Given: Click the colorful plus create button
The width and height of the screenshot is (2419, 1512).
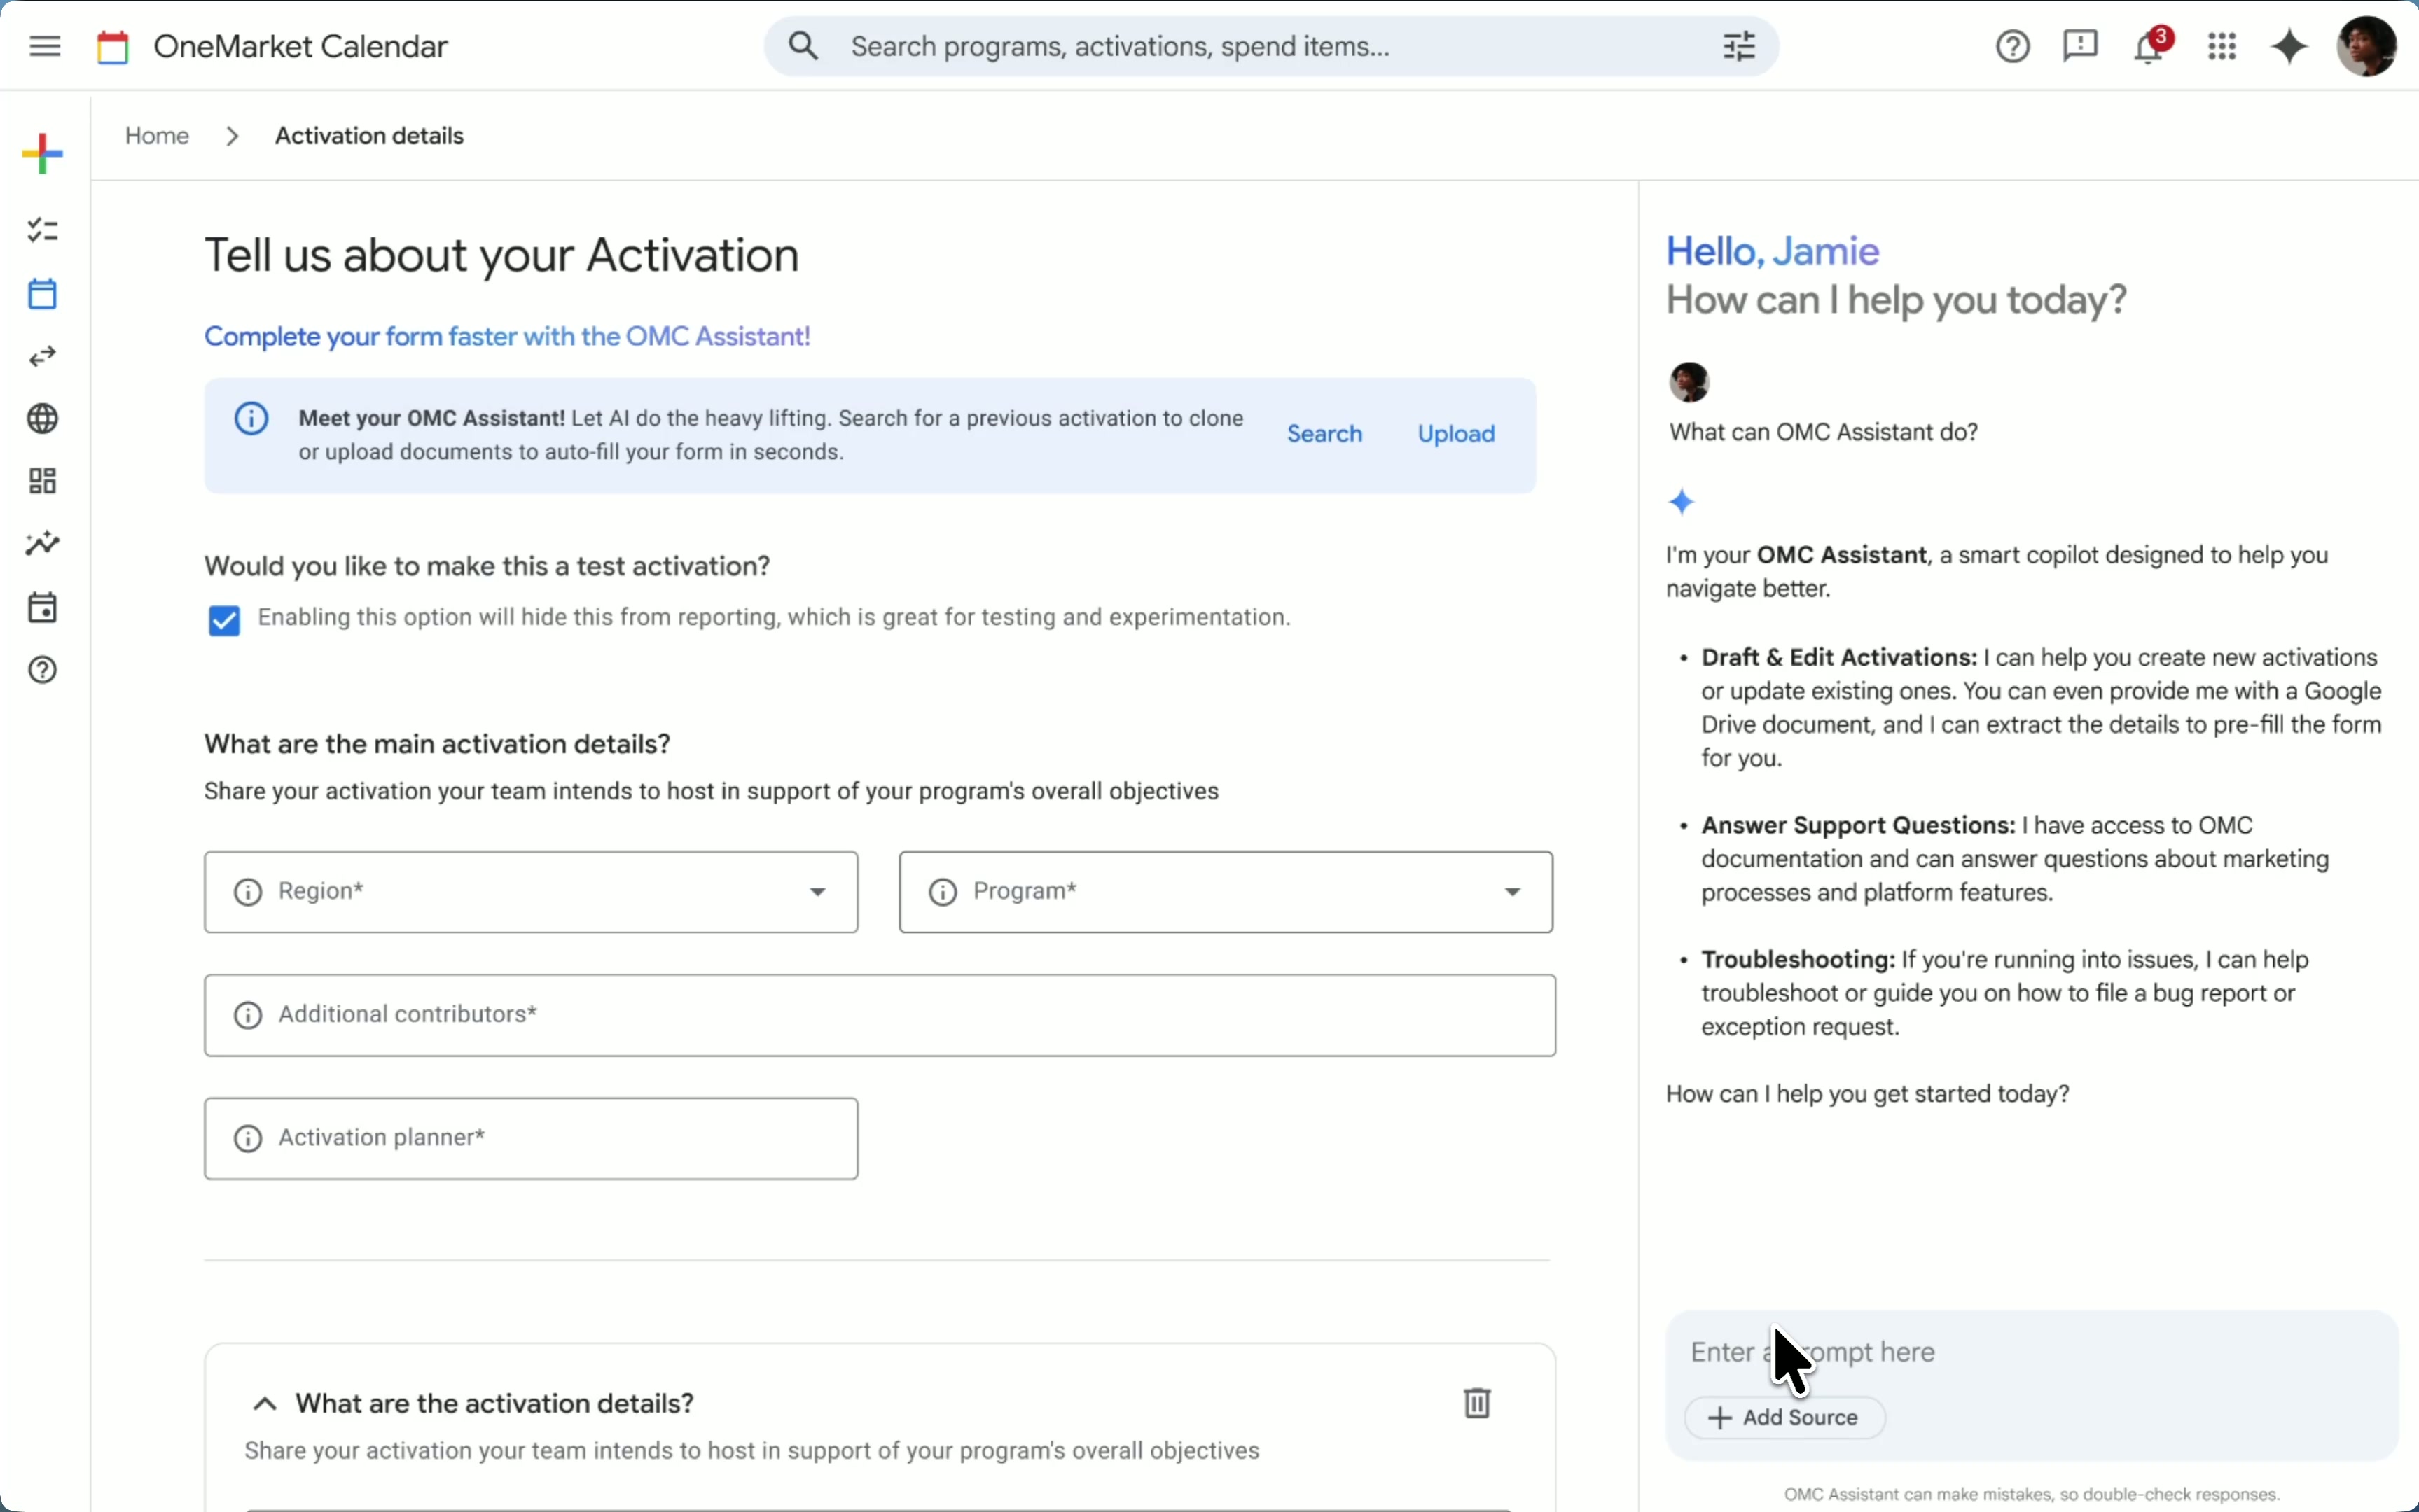Looking at the screenshot, I should tap(43, 153).
